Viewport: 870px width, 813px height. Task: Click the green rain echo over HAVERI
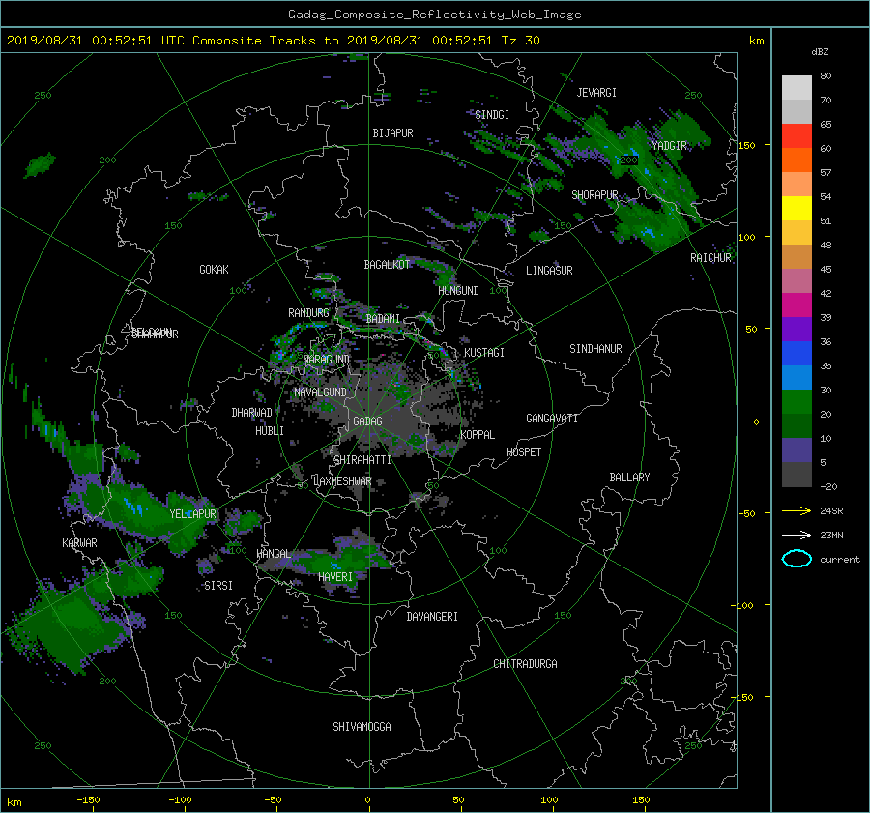point(338,561)
